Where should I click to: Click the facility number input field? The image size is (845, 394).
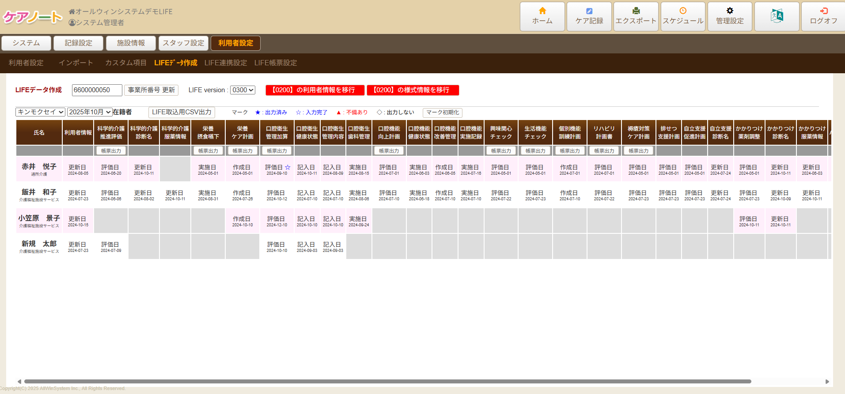click(x=97, y=90)
